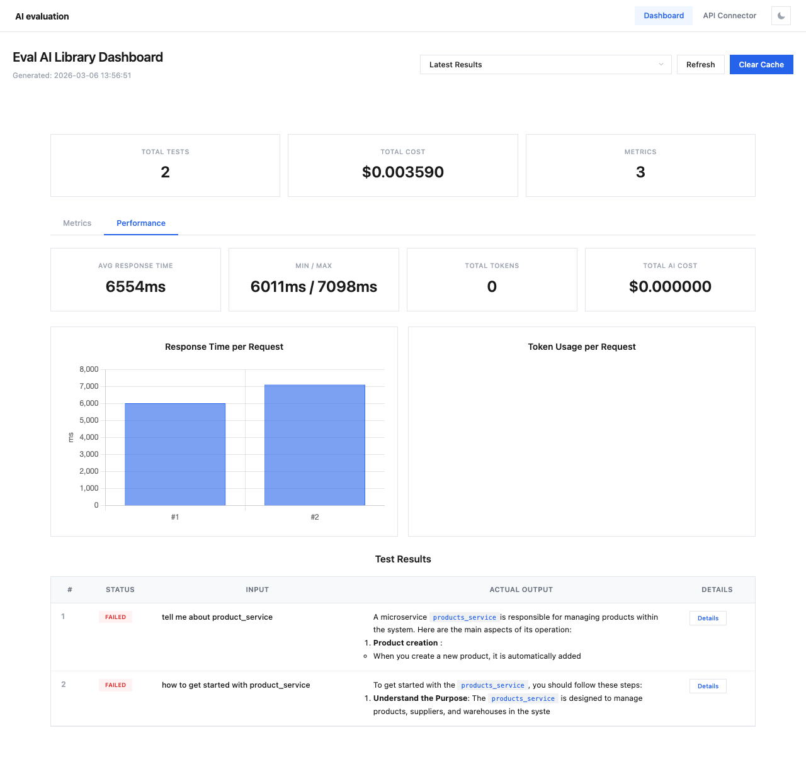The width and height of the screenshot is (806, 777).
Task: Click the products_service code tag in row 1
Action: (464, 618)
